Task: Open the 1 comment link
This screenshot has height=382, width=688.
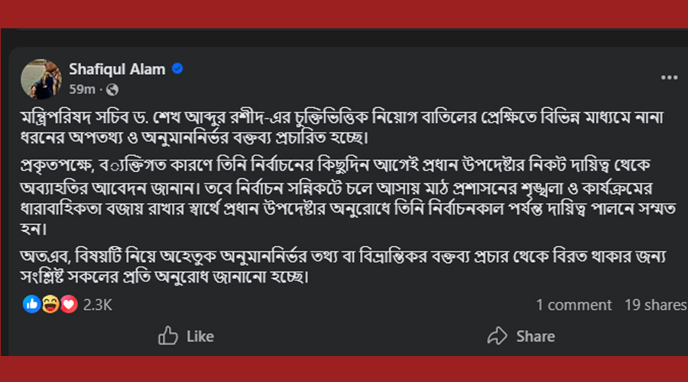Action: (573, 305)
